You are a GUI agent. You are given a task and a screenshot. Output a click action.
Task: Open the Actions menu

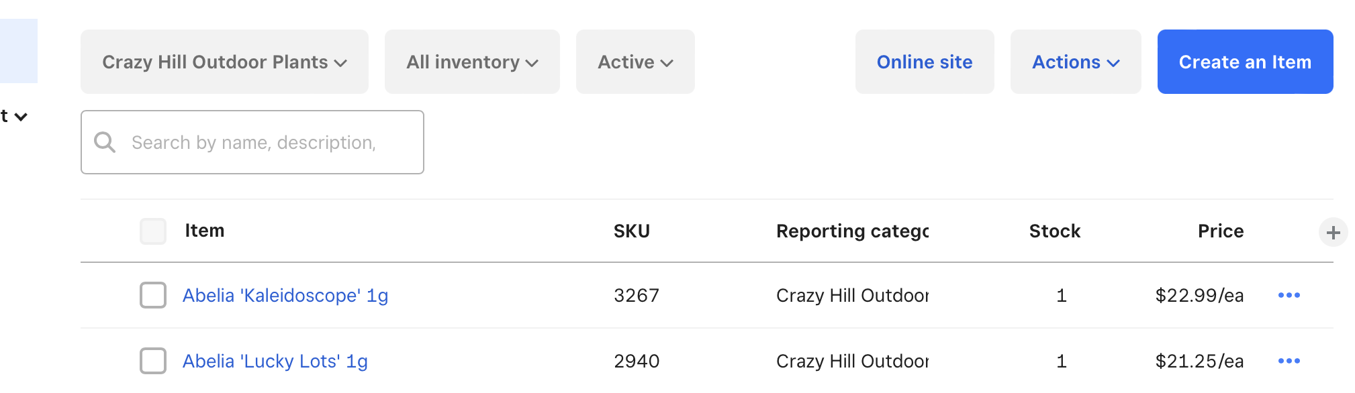pyautogui.click(x=1075, y=62)
